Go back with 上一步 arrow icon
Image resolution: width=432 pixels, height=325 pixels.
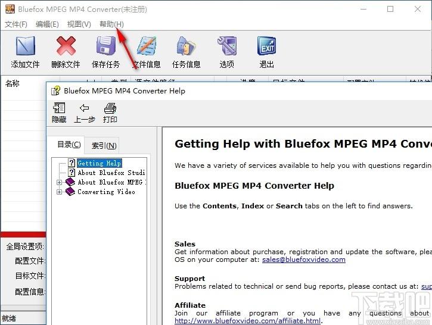[84, 108]
